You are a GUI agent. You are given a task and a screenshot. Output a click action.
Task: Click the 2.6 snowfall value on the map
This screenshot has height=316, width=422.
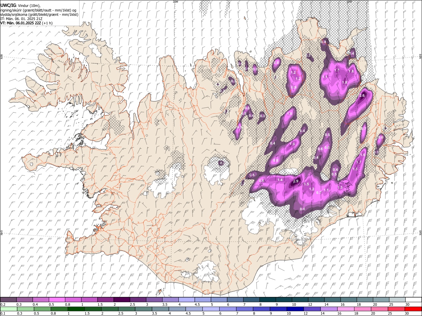362,96
